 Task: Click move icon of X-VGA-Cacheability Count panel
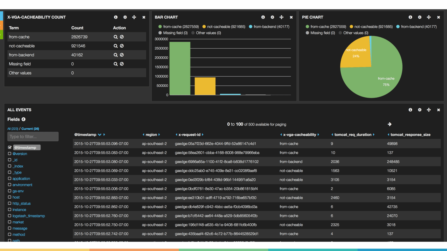pos(134,17)
